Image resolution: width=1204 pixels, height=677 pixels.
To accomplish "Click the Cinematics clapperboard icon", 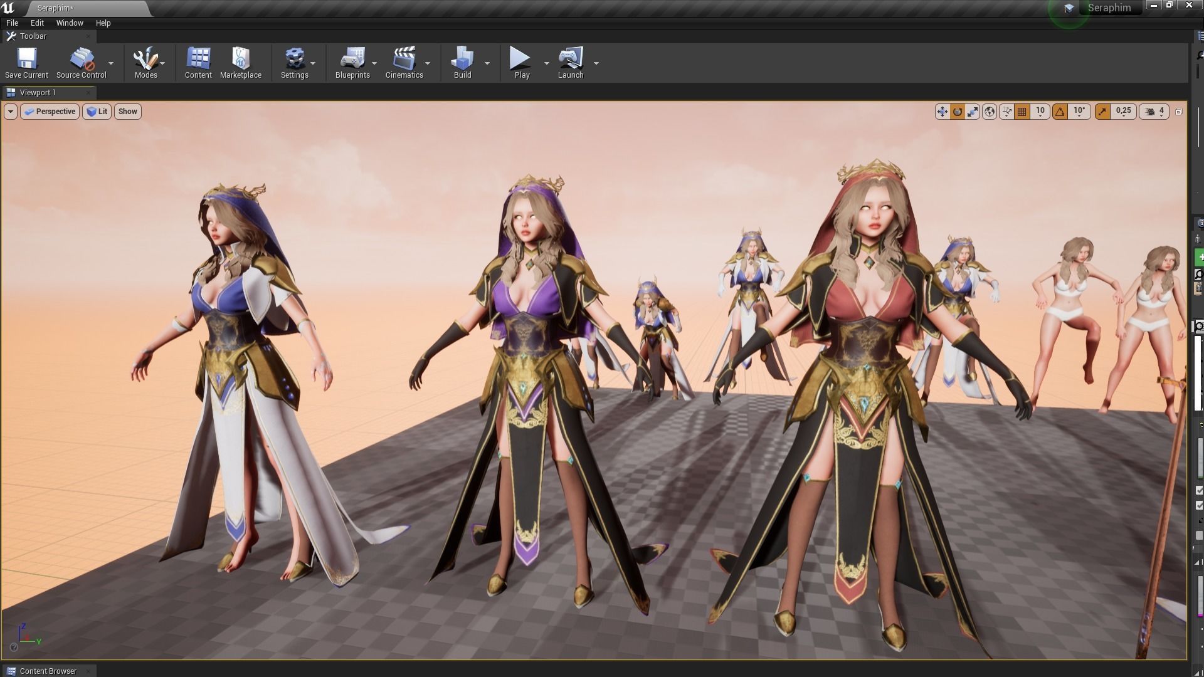I will tap(404, 63).
